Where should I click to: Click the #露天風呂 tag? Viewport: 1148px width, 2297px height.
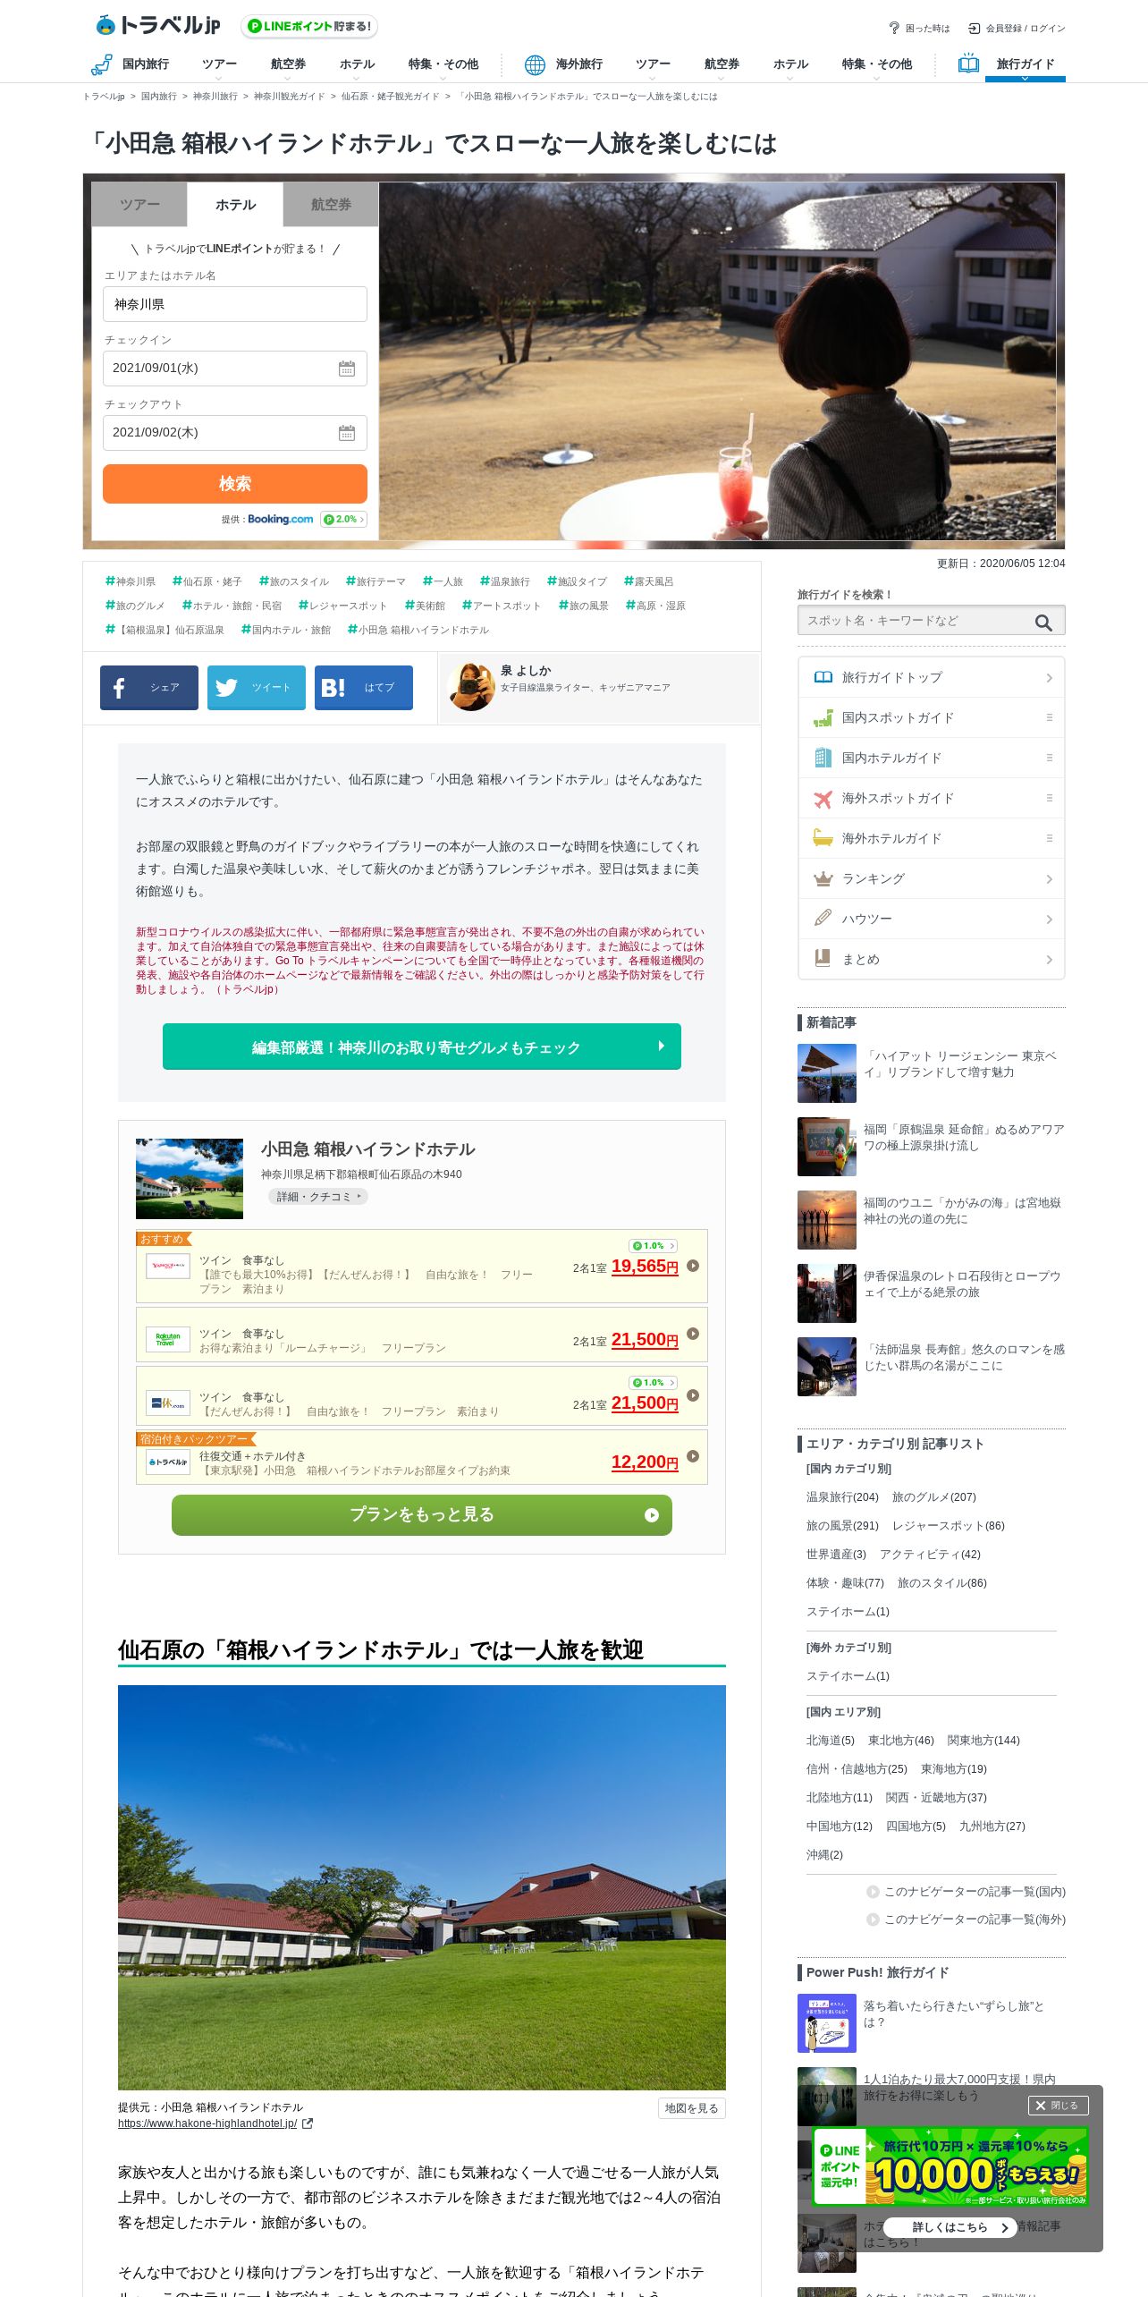point(649,581)
